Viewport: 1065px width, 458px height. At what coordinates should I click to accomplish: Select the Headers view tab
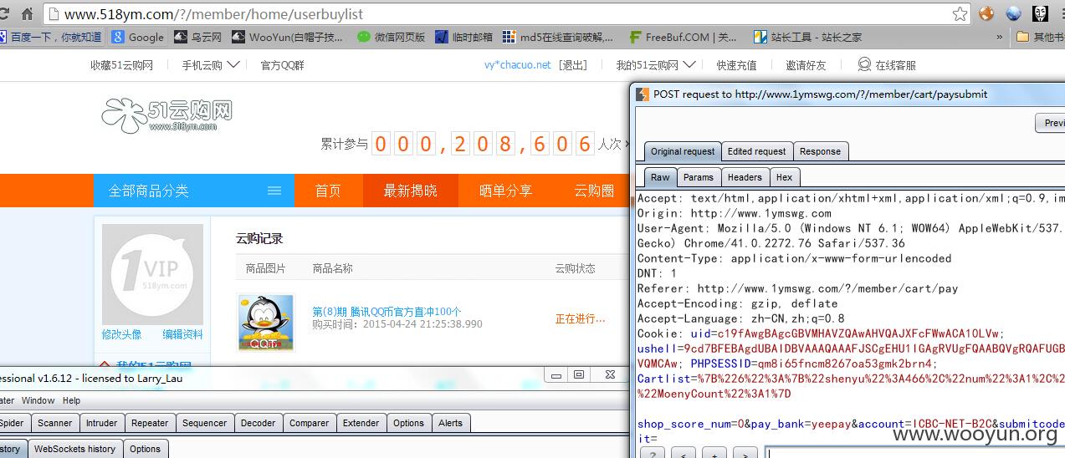coord(745,177)
